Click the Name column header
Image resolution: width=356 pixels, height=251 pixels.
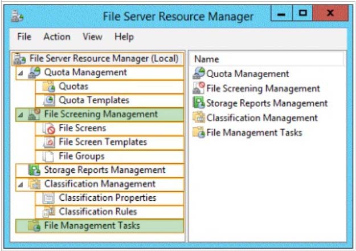(x=267, y=59)
